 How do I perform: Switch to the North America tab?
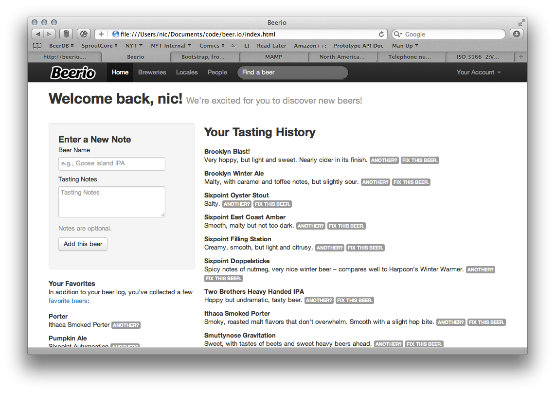coord(342,56)
